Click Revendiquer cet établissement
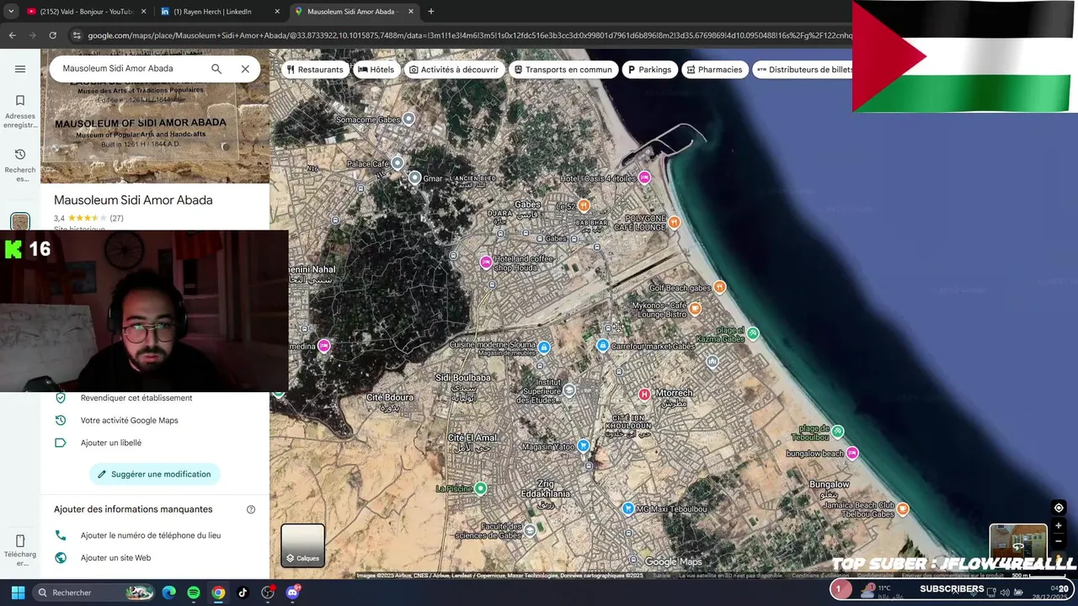 click(136, 398)
